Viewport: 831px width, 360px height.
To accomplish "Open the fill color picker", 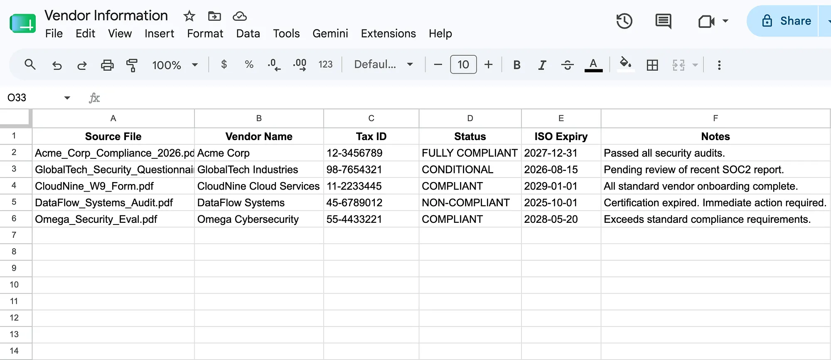I will [x=625, y=64].
